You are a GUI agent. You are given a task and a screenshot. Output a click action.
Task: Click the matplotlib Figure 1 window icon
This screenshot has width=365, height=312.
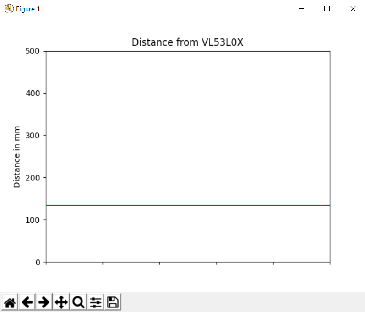pyautogui.click(x=9, y=9)
